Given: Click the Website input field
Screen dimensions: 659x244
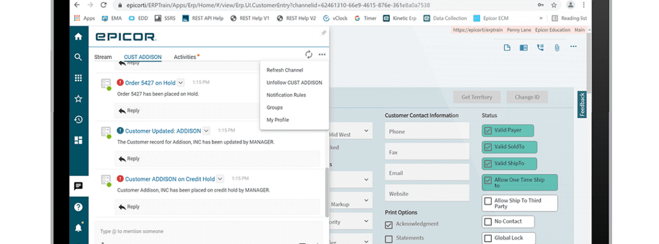Looking at the screenshot, I should pyautogui.click(x=427, y=193).
